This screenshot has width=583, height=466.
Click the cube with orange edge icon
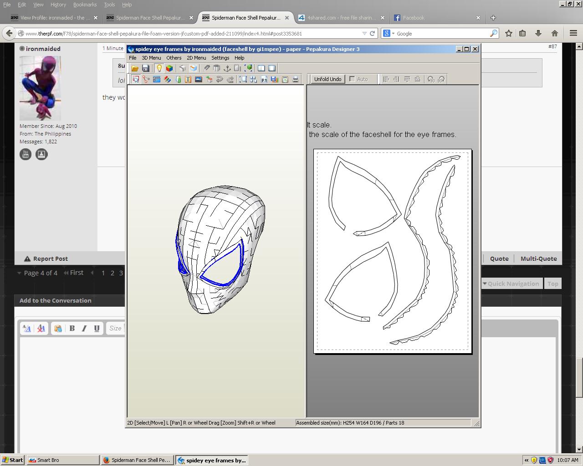pos(193,68)
